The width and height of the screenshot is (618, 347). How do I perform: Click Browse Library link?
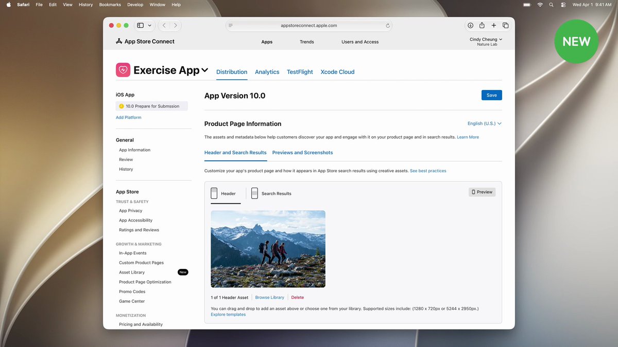pyautogui.click(x=269, y=298)
